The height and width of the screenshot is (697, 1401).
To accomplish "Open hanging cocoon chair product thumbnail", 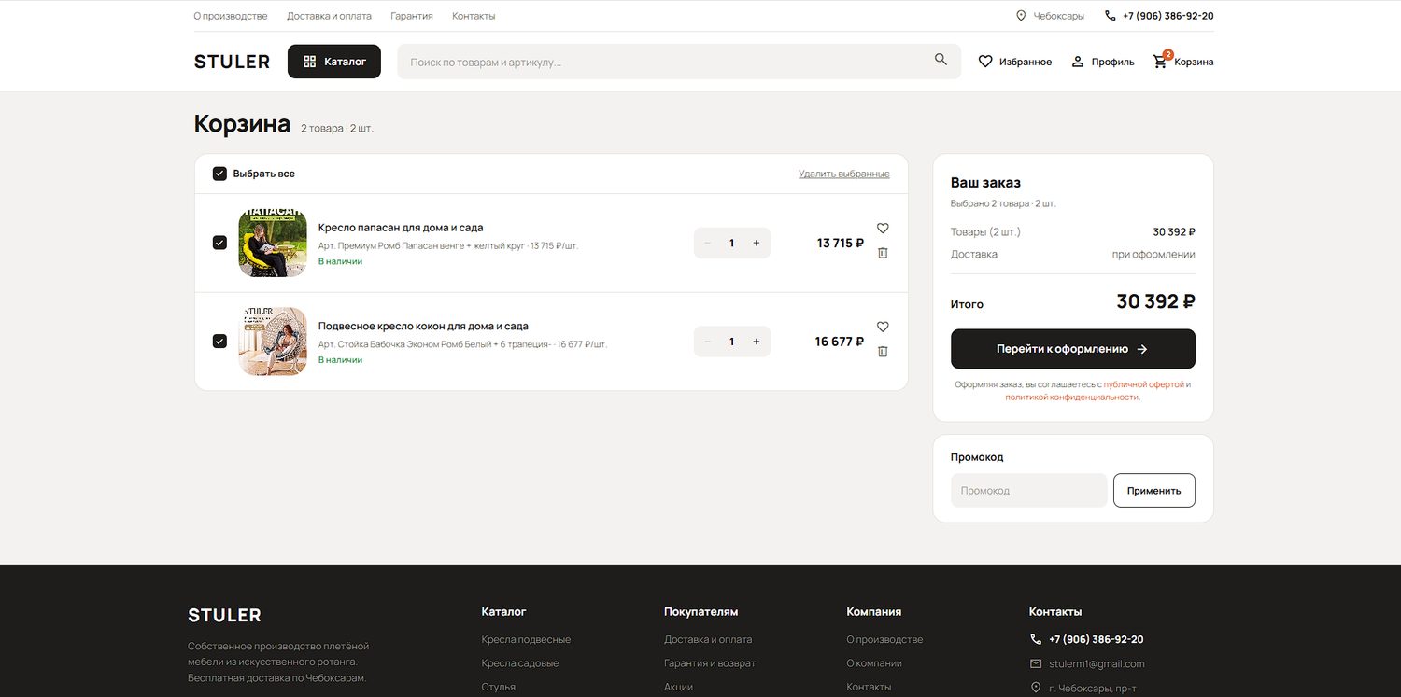I will click(273, 342).
